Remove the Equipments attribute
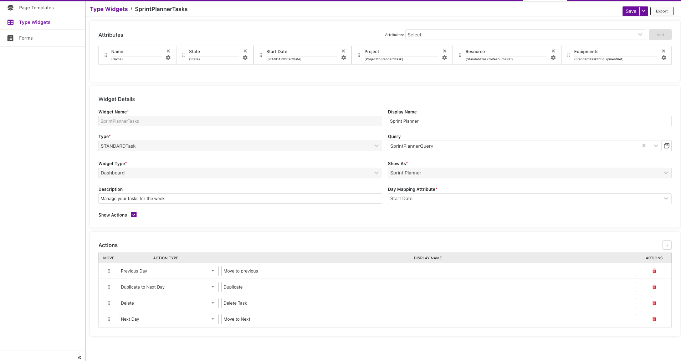This screenshot has height=361, width=681. pos(664,51)
